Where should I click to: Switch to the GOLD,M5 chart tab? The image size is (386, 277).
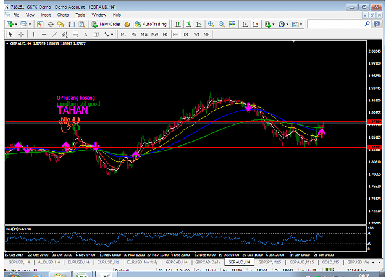coord(330,262)
